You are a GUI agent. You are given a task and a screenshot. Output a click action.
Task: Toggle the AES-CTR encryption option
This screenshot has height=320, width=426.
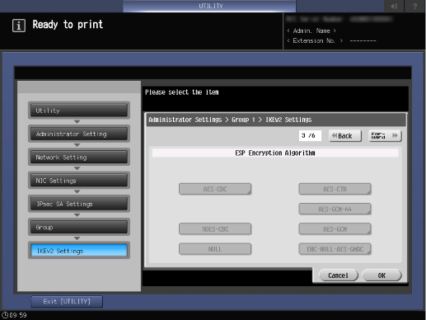335,189
